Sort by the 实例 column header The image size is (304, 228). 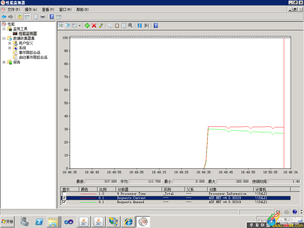pos(173,189)
